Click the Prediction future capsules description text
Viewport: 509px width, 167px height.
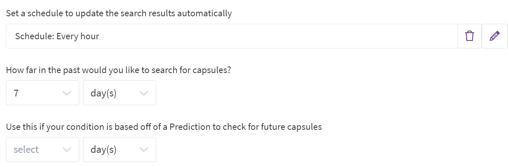coord(164,127)
